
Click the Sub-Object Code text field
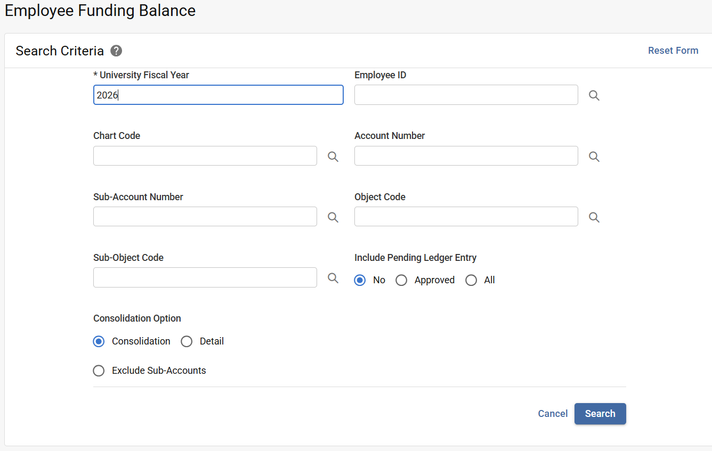(205, 277)
